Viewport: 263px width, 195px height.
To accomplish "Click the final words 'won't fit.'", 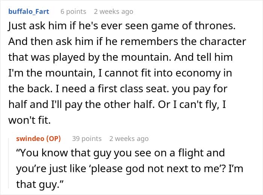I will (30, 120).
